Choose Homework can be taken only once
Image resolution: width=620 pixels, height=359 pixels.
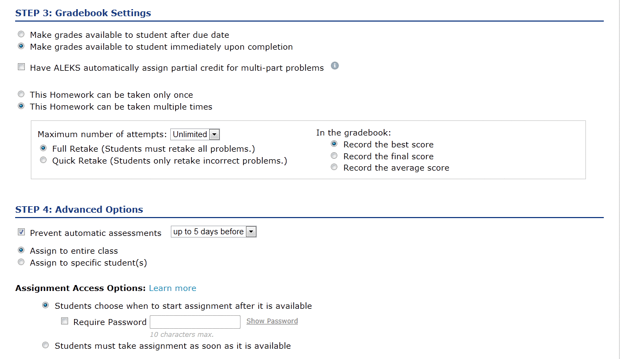click(x=22, y=94)
